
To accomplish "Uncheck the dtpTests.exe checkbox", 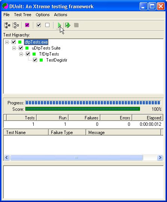I will (x=13, y=42).
